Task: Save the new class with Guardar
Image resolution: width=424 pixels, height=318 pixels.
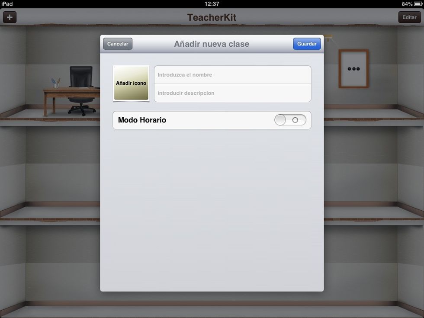Action: coord(307,44)
